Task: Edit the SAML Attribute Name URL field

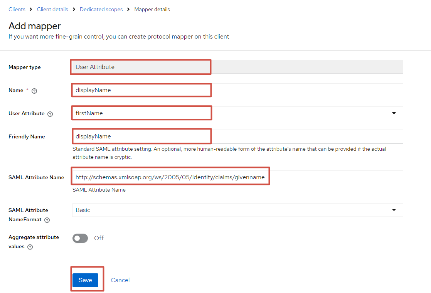Action: 238,177
